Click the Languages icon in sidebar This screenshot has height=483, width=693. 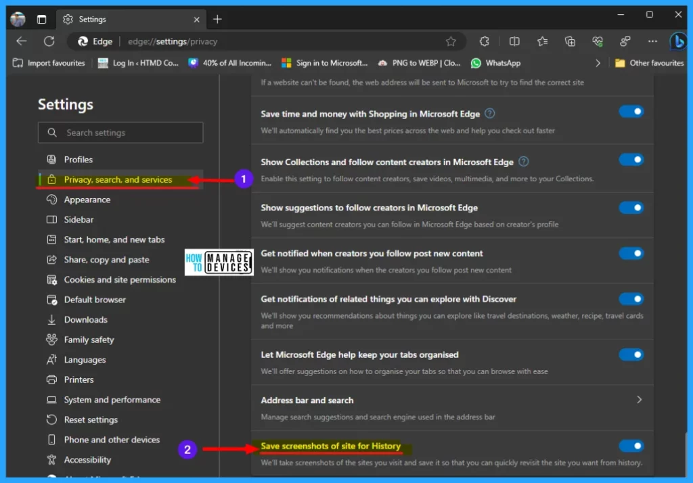pos(51,360)
